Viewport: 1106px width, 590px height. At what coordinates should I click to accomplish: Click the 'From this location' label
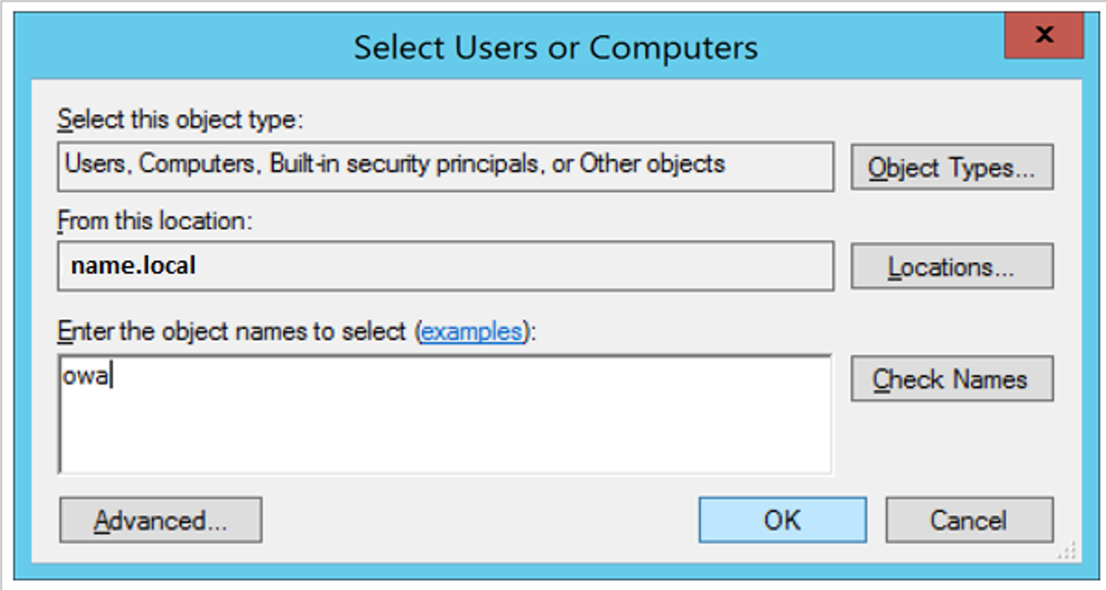[154, 220]
